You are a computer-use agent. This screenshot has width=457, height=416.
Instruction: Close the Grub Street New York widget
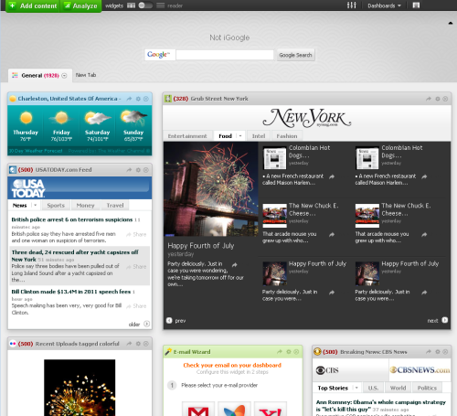(x=445, y=99)
